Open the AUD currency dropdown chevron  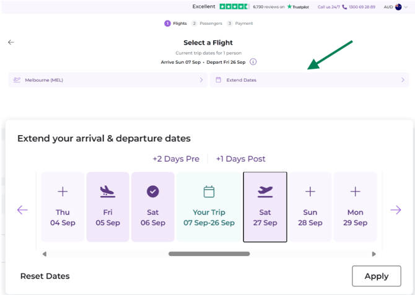(x=406, y=7)
